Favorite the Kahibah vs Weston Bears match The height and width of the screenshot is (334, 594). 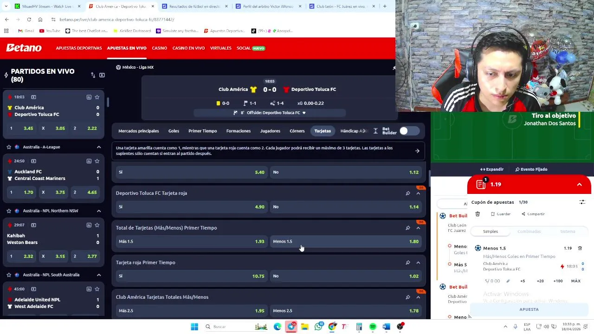point(97,225)
